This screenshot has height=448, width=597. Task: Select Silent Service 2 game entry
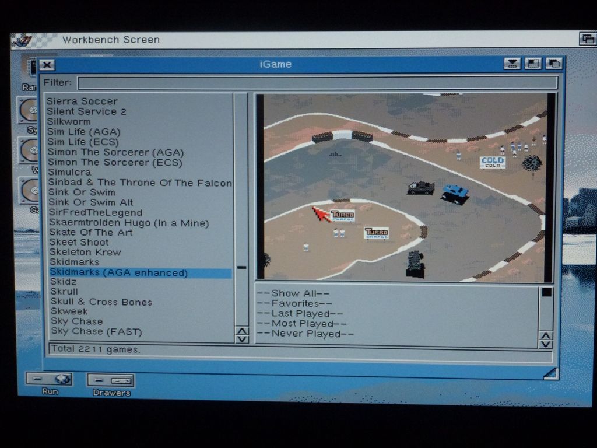pos(86,111)
